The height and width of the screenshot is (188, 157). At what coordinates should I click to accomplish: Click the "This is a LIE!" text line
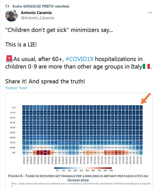[x=21, y=44]
